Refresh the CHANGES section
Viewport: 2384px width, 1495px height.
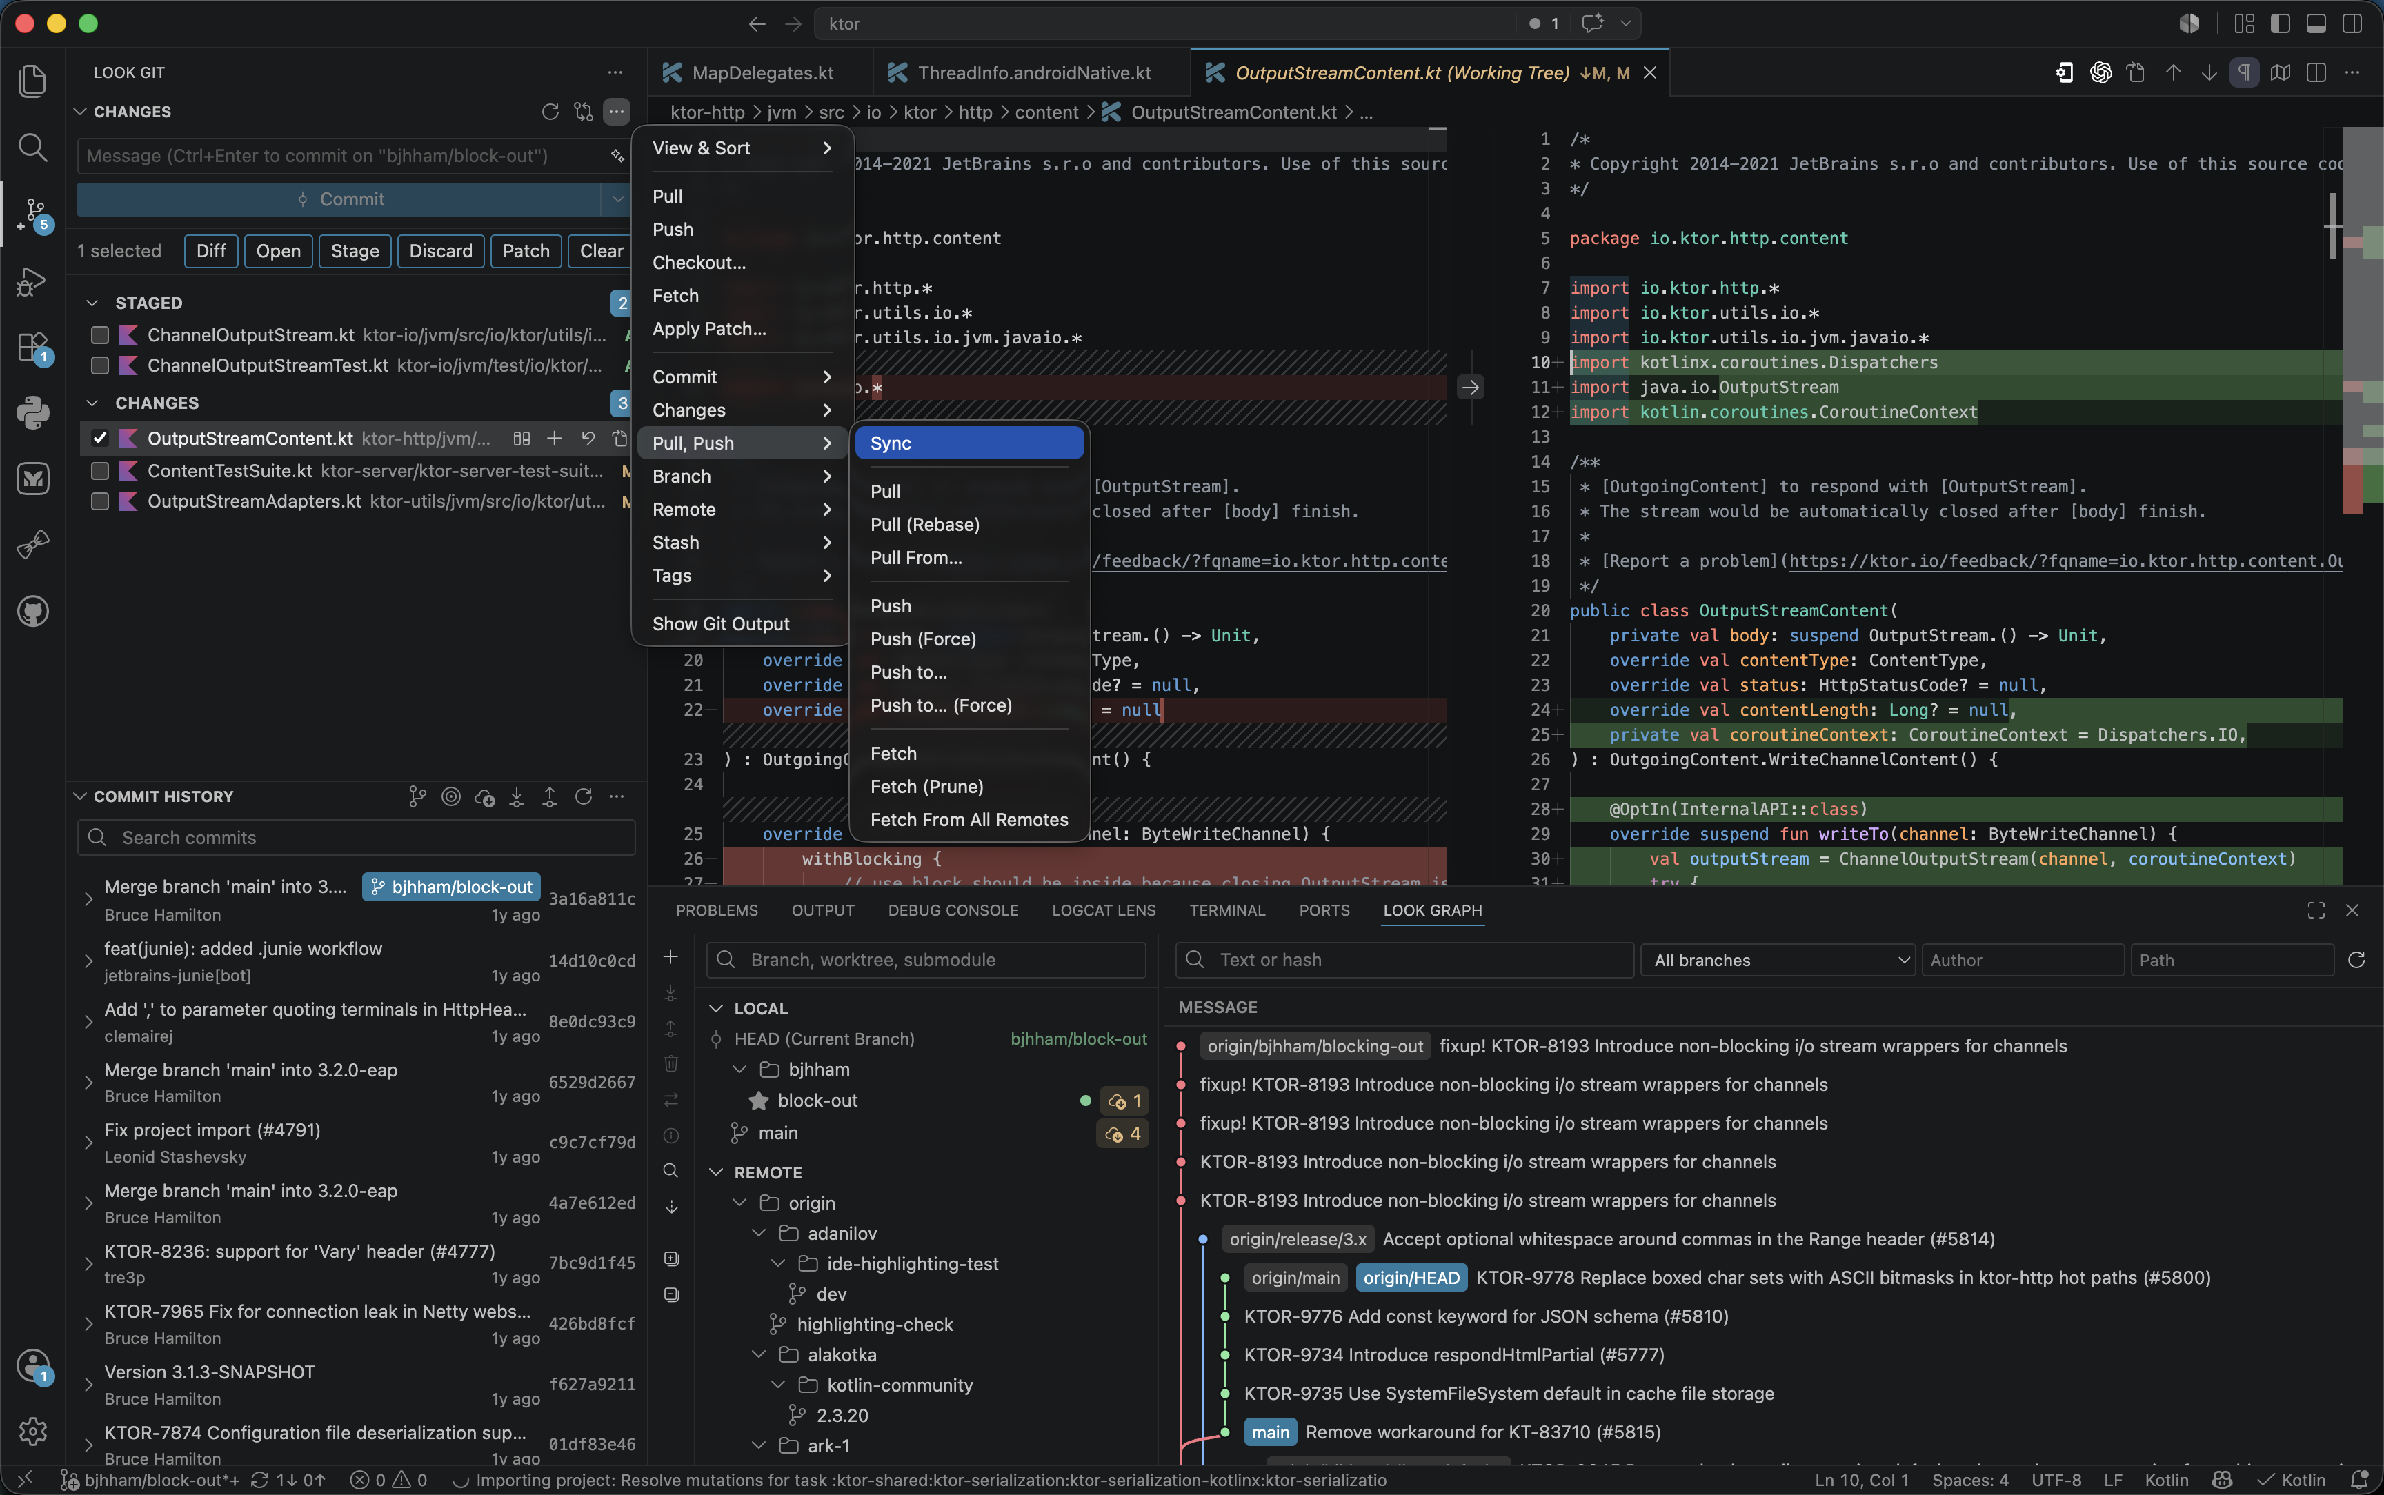[550, 112]
